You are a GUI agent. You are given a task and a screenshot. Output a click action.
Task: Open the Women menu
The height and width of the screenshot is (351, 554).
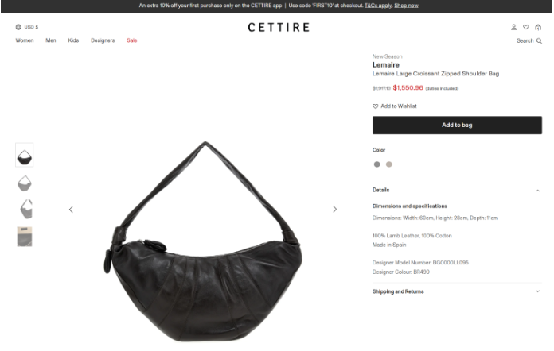pyautogui.click(x=25, y=40)
